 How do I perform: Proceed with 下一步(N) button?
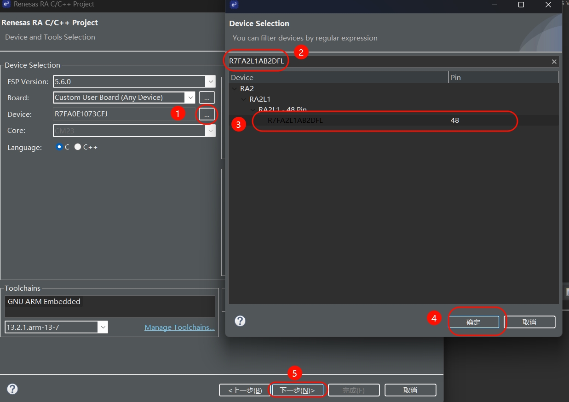(297, 390)
